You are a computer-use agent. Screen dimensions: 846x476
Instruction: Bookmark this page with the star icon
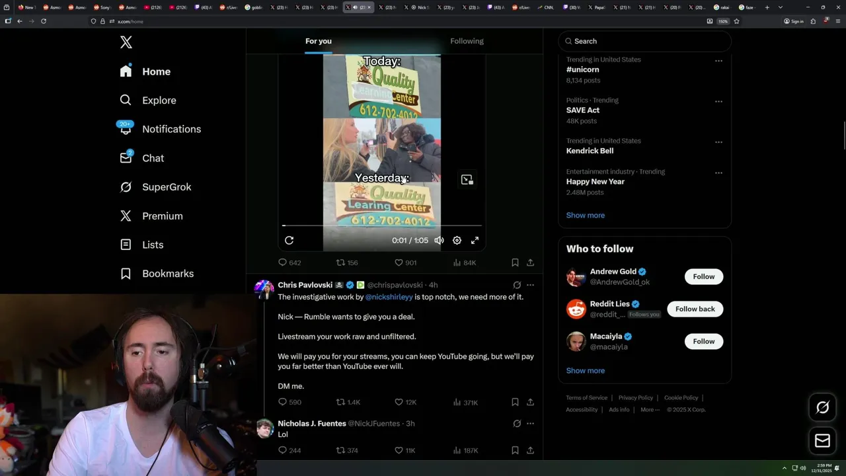point(736,21)
